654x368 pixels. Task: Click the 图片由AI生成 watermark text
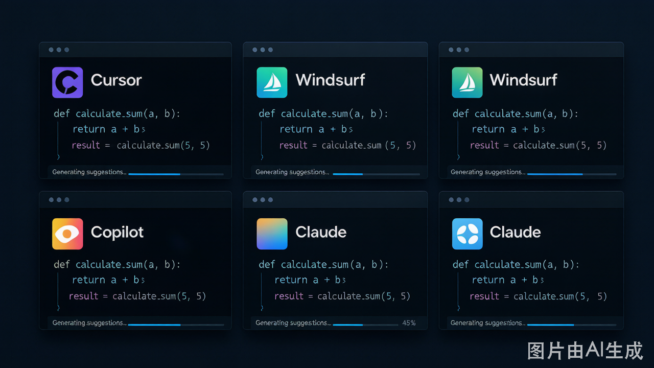pyautogui.click(x=585, y=351)
